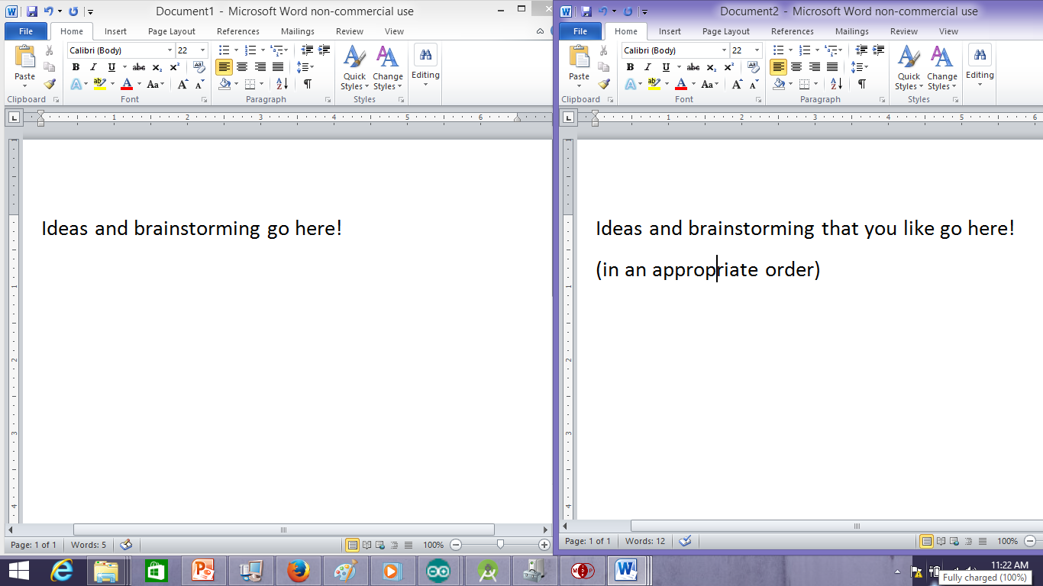Select Web Layout view in Document2
This screenshot has width=1043, height=586.
coord(954,541)
